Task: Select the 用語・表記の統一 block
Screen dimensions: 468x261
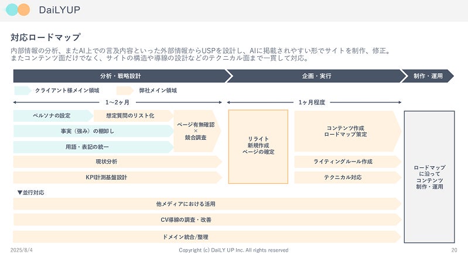Action: pyautogui.click(x=93, y=147)
